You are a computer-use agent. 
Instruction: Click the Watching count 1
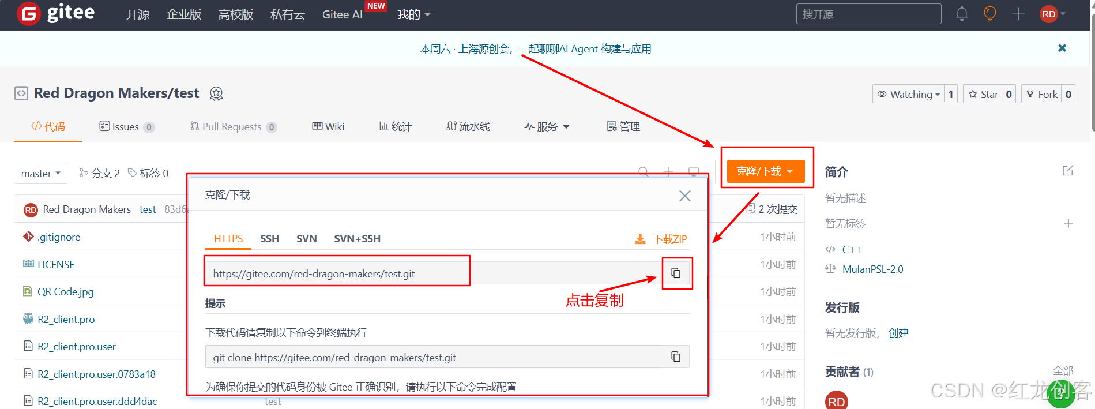click(x=951, y=94)
